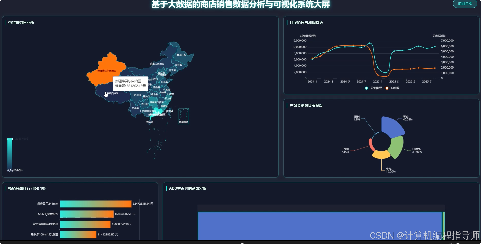This screenshot has width=481, height=244.
Task: Click the 家之寓圆形24夹晒架 sales bar
Action: coord(85,224)
